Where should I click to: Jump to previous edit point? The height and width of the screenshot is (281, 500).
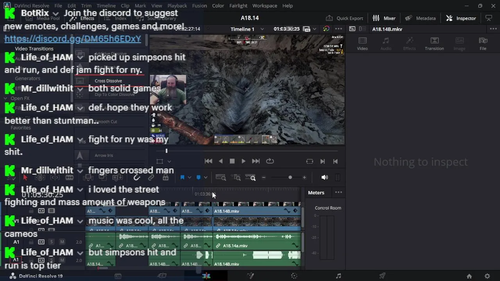click(x=335, y=161)
